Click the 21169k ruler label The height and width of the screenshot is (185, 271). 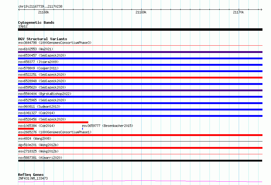coord(141,12)
